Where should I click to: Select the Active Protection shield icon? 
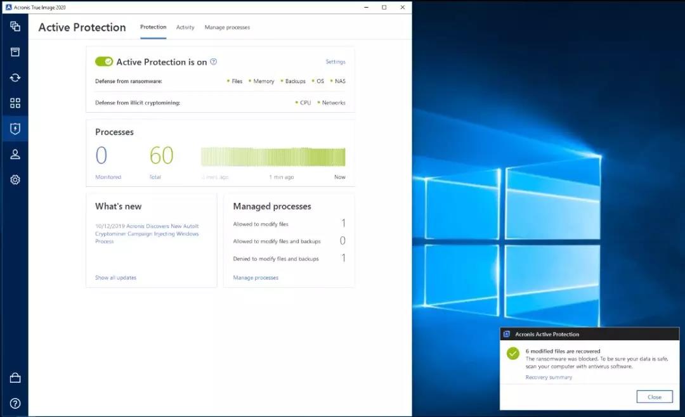[x=15, y=129]
